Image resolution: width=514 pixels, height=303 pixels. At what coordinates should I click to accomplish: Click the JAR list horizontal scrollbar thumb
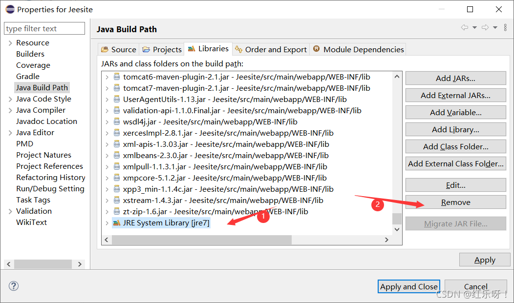click(202, 240)
